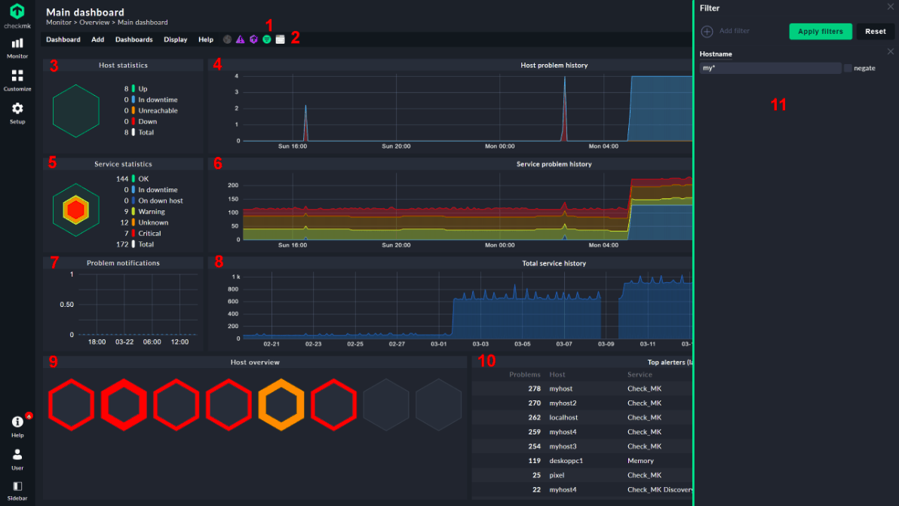Open the Monitor menu in sidebar

click(x=17, y=48)
